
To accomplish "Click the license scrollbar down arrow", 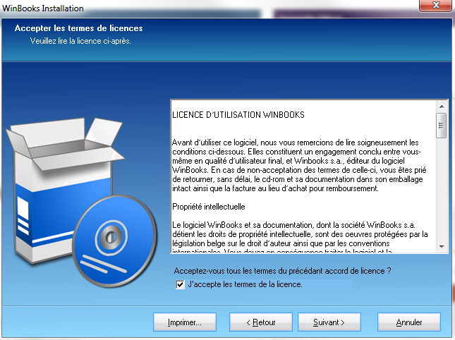I will tap(442, 247).
